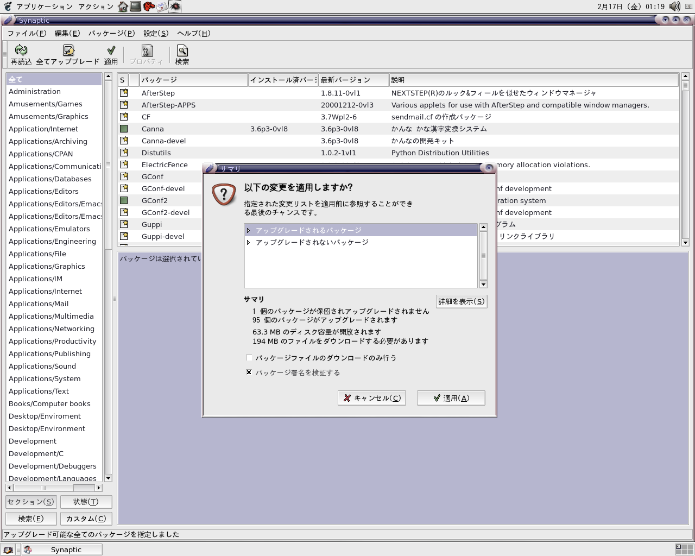Click the Reload (再読込) toolbar icon
The width and height of the screenshot is (695, 556).
coord(21,51)
